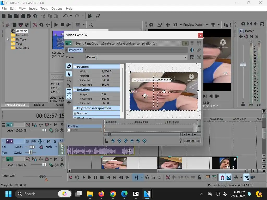Screen dimensions: 267x200
Task: Open the Preset (Default) dropdown
Action: coord(185,57)
